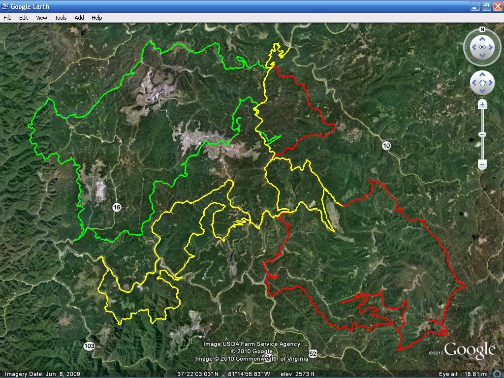Click the move-down arrow on the hand joystick

(482, 91)
